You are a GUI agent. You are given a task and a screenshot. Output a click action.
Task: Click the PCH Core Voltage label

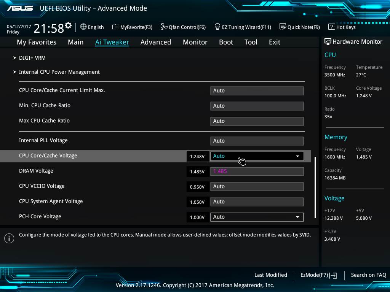click(x=40, y=216)
